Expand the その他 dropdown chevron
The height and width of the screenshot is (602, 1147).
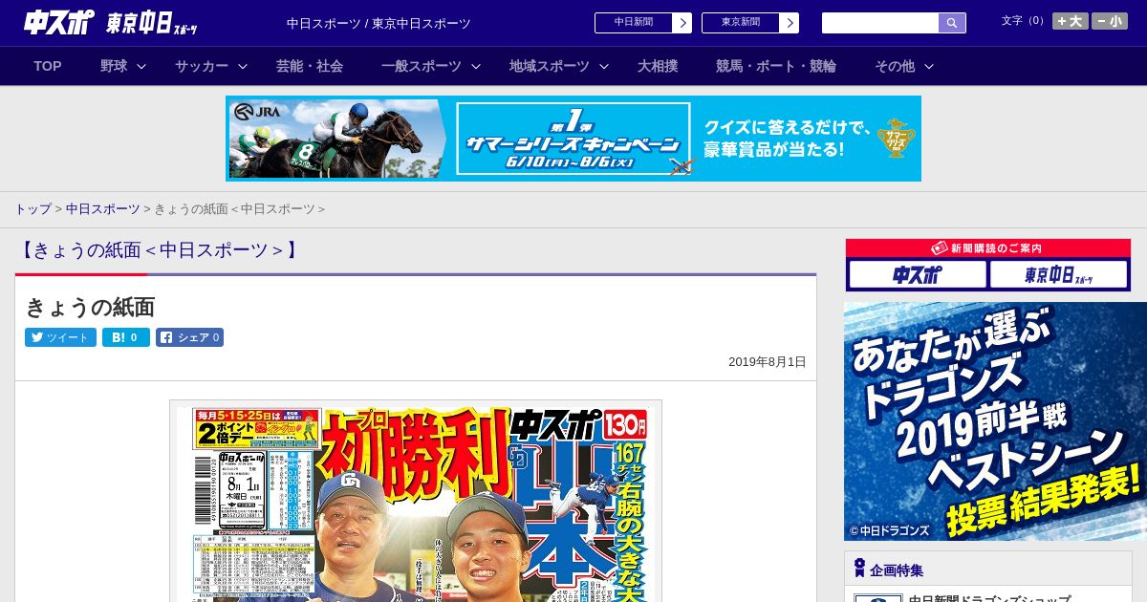(929, 66)
